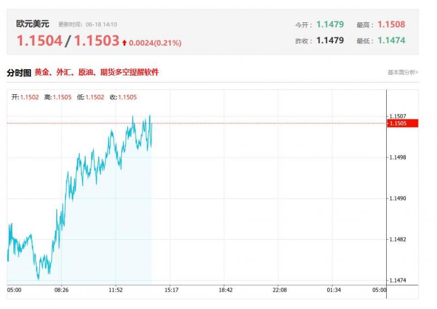Click the 1.1474 price axis label
Screen dimensions: 437x309
click(398, 280)
